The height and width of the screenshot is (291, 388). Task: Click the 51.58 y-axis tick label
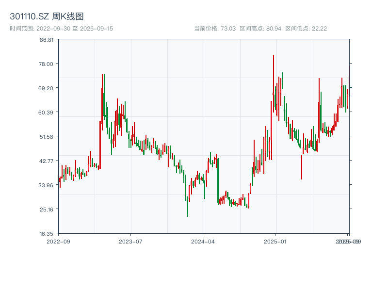pos(46,136)
